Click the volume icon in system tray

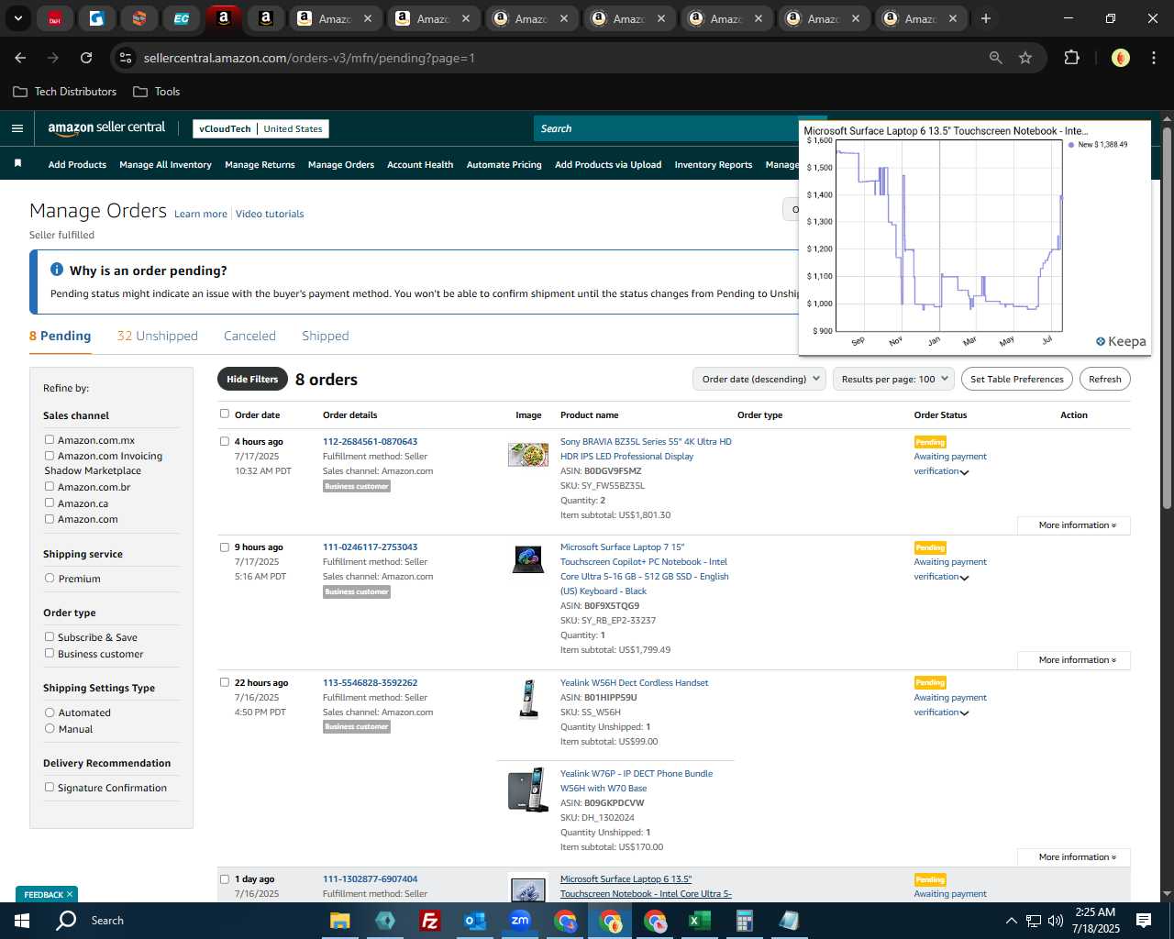[1056, 921]
